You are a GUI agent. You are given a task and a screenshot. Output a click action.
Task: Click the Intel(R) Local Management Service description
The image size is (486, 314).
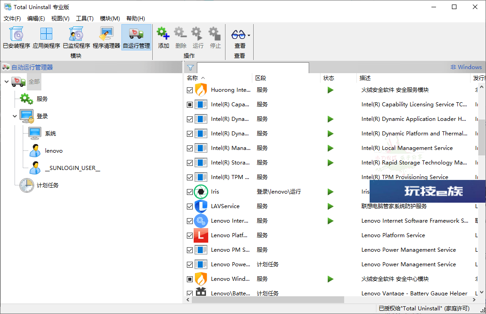407,148
